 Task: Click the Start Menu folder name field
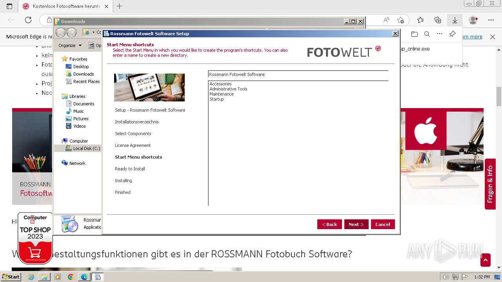coord(298,74)
